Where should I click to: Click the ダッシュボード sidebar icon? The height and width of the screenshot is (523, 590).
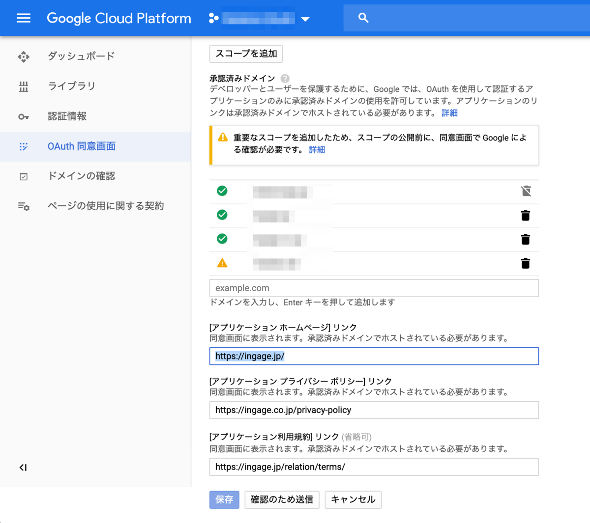(24, 56)
